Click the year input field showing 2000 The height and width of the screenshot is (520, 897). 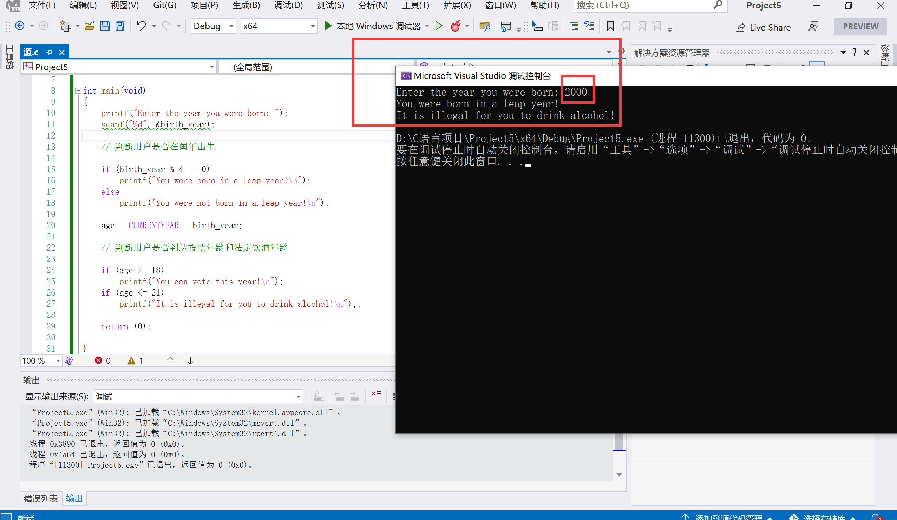pyautogui.click(x=575, y=92)
